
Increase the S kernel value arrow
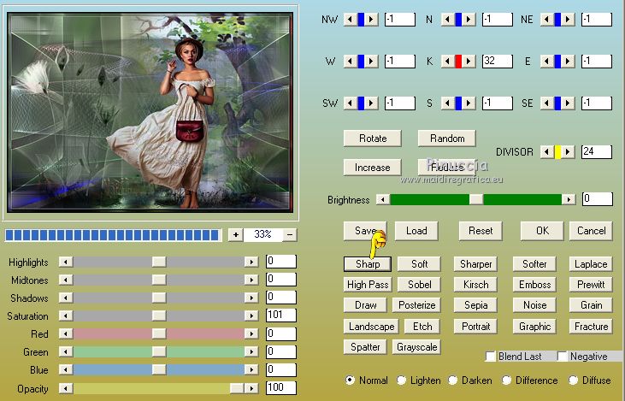[469, 103]
